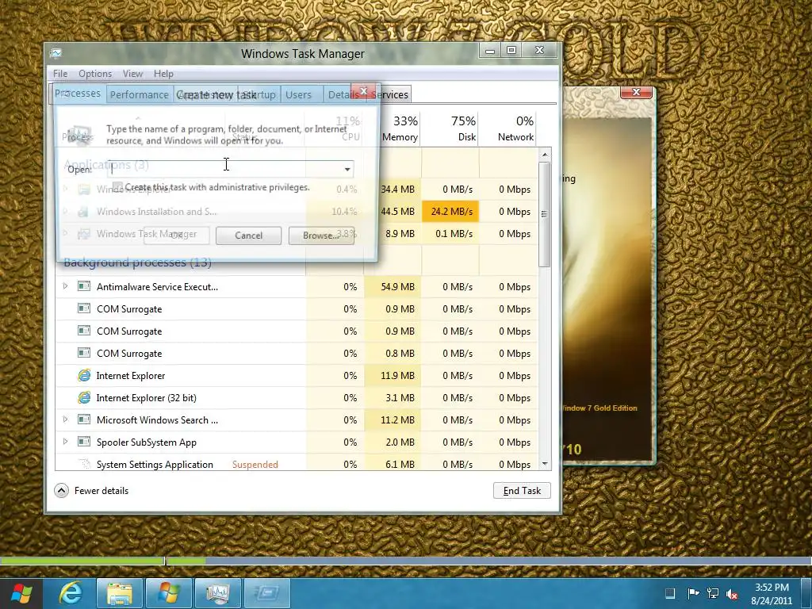Click the scrollbar down arrow in process list

[544, 464]
